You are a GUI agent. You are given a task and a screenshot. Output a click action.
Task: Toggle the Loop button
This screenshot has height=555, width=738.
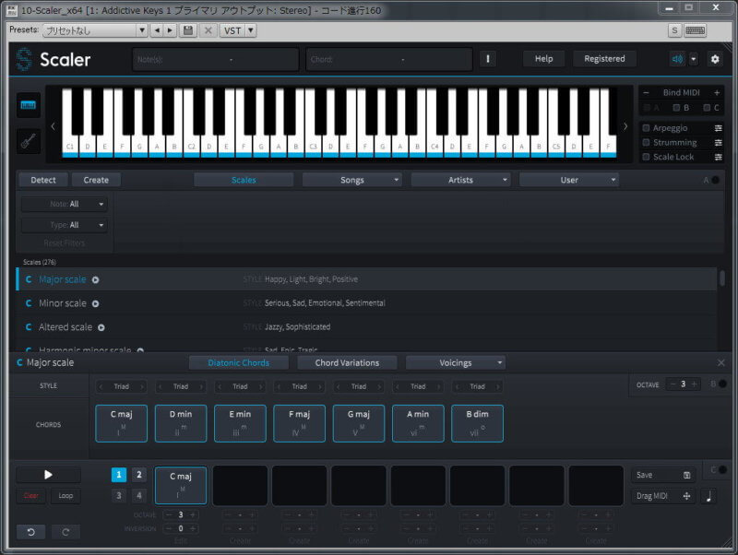[x=65, y=496]
